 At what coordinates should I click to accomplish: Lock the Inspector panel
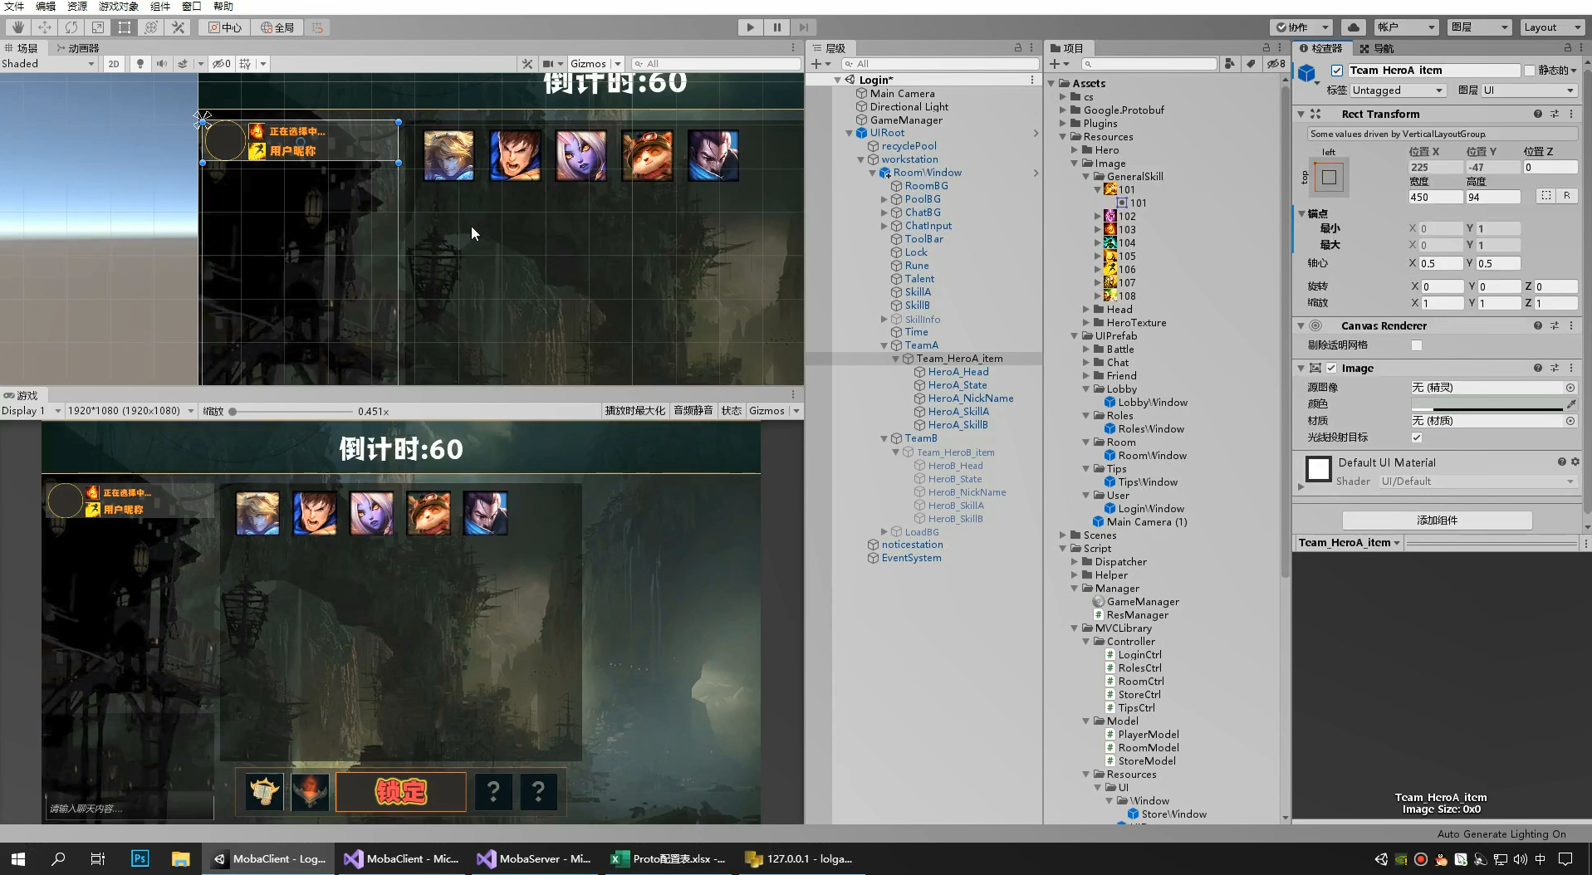point(1568,48)
